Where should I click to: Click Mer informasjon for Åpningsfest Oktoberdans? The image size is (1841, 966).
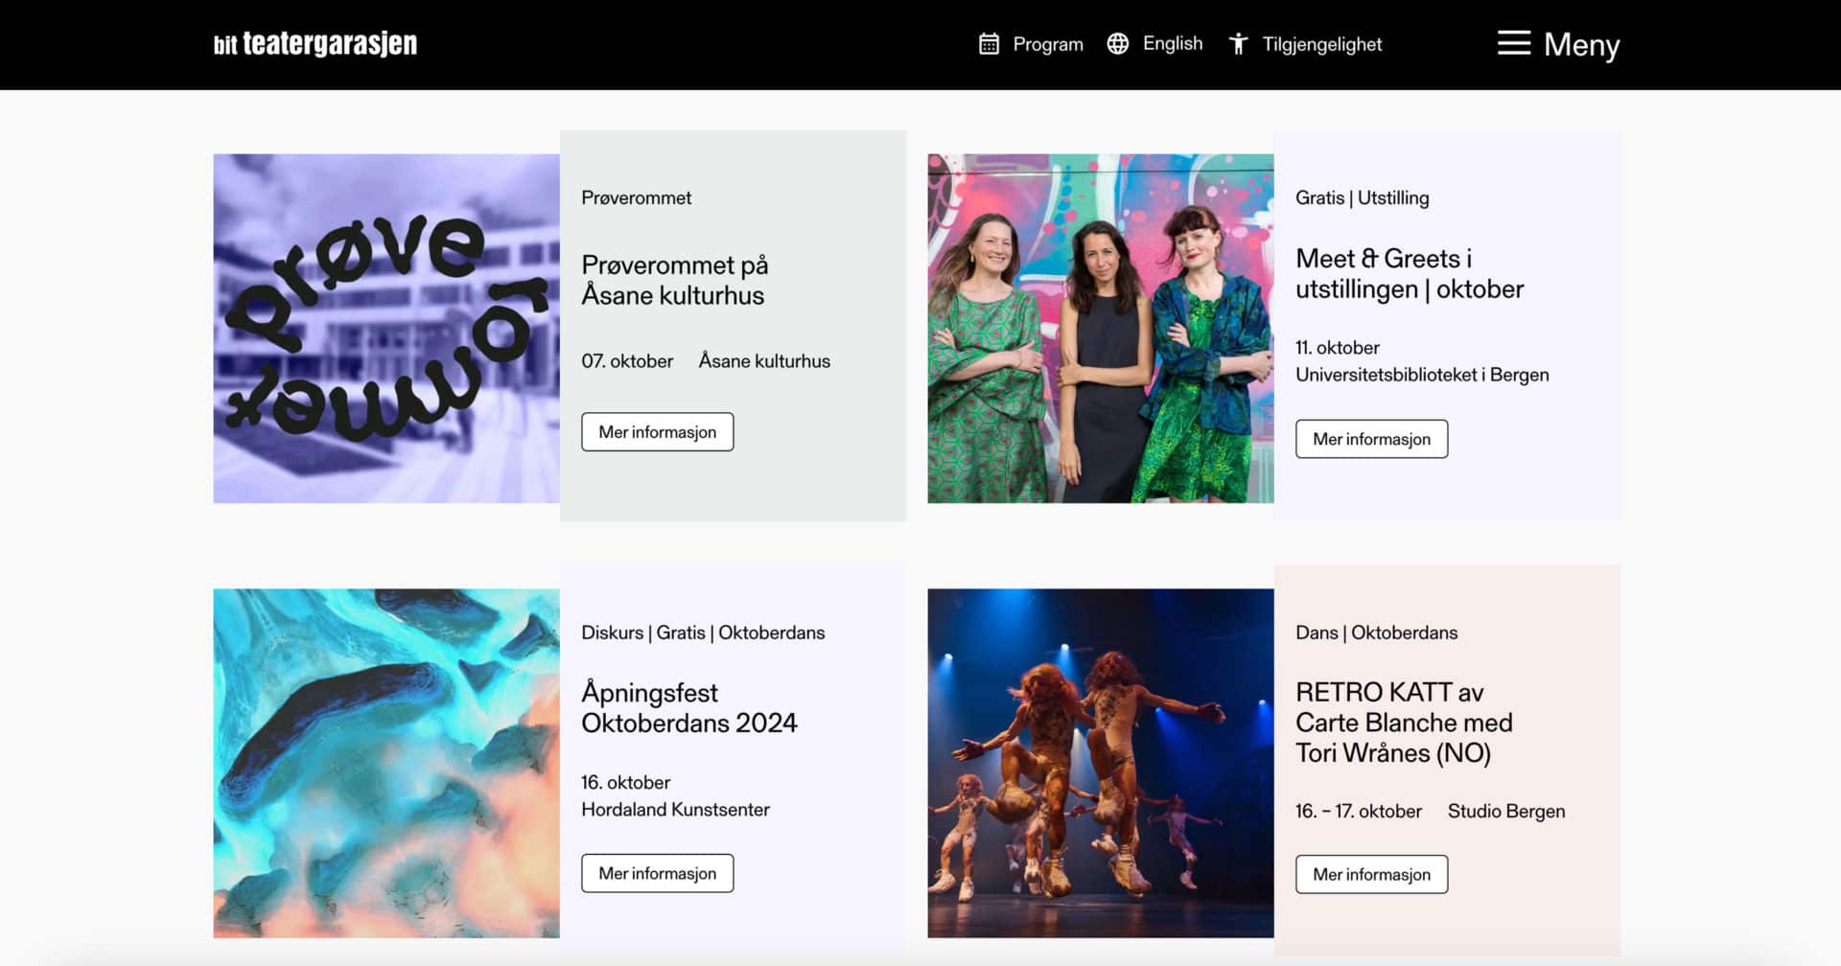pyautogui.click(x=657, y=873)
